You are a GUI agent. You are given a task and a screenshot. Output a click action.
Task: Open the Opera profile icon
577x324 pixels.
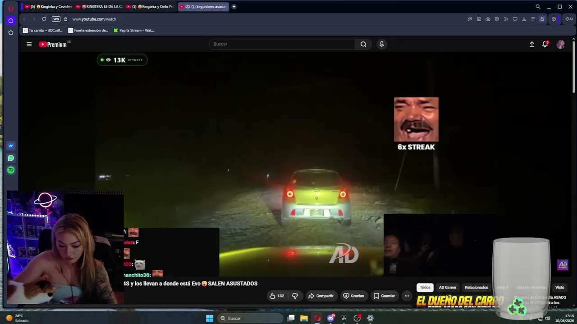tap(542, 19)
